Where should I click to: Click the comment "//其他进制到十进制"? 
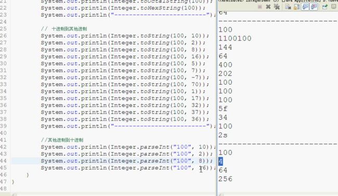(x=62, y=140)
